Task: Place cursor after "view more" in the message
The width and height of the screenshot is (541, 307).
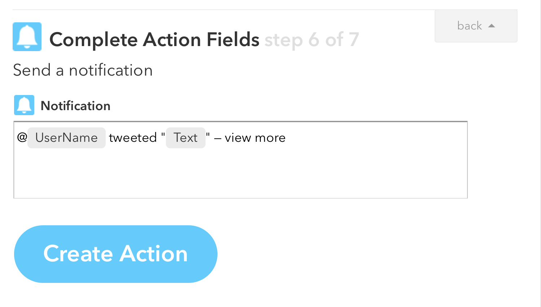Action: point(287,138)
